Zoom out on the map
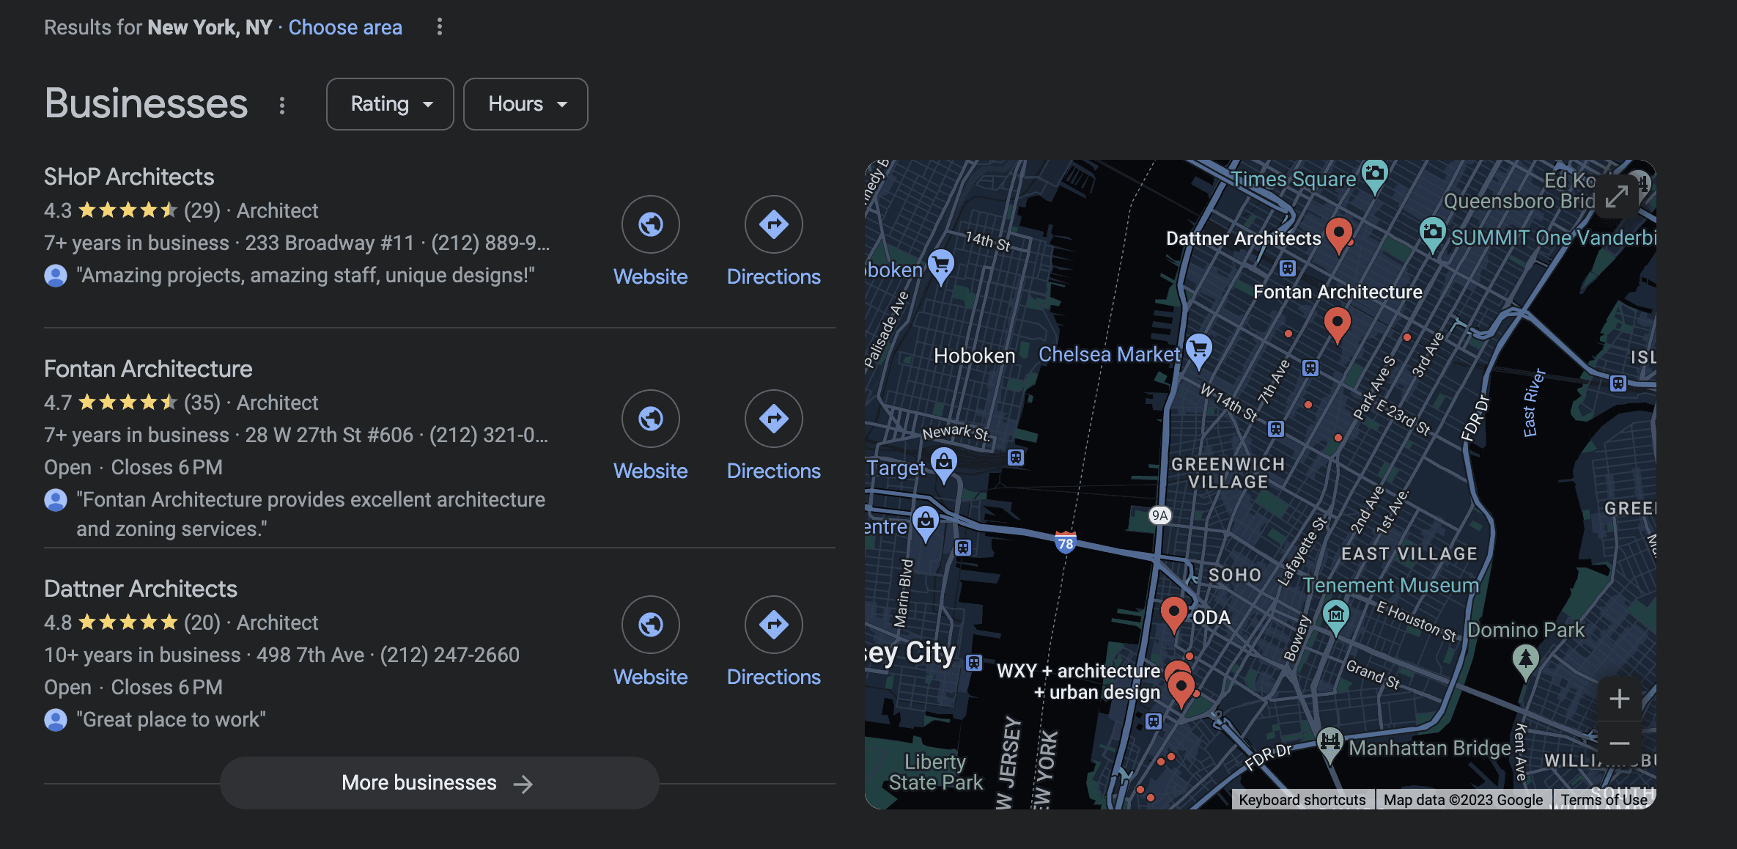 pos(1619,743)
